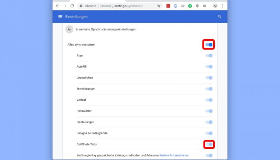Click the browser back arrow
The image size is (280, 160).
tap(58, 6)
